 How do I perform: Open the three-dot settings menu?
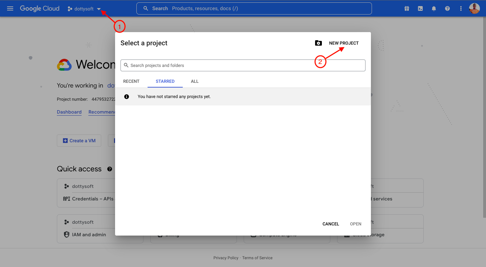[x=461, y=8]
